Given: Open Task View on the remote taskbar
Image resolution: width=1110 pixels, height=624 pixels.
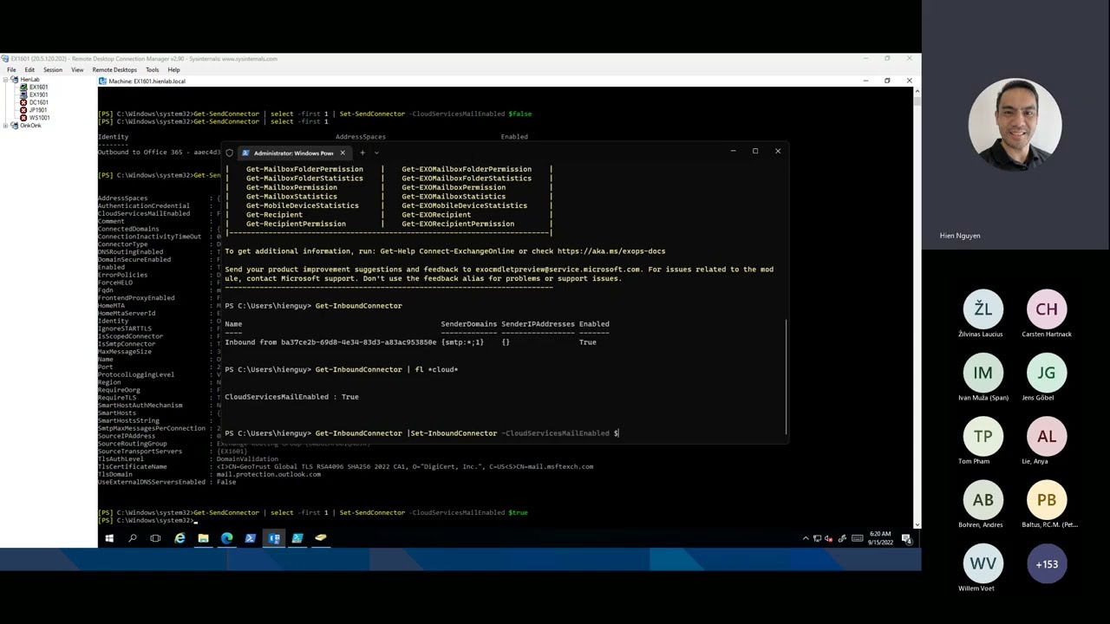Looking at the screenshot, I should (155, 538).
